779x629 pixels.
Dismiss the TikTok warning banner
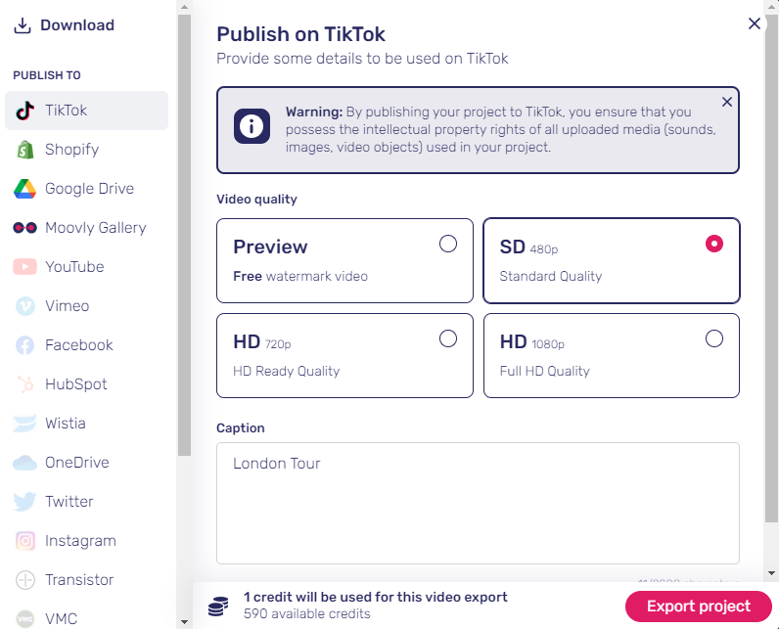pos(727,102)
